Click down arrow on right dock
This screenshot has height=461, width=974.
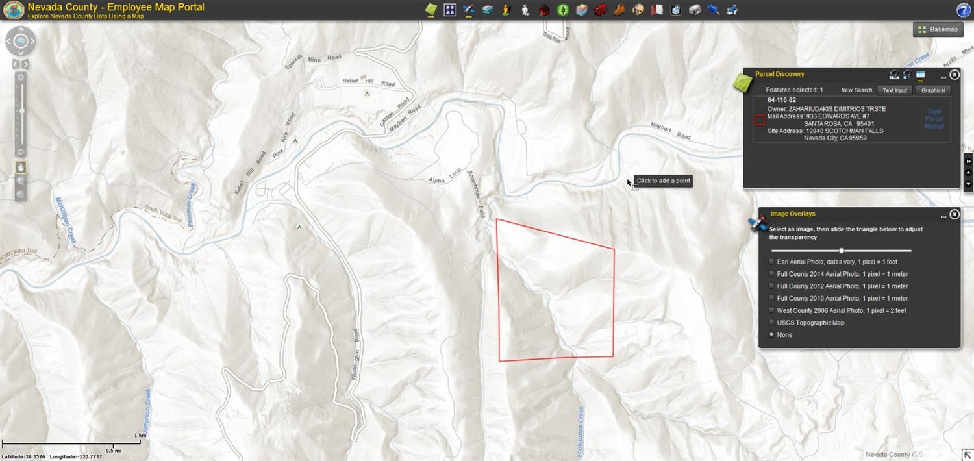pos(968,184)
